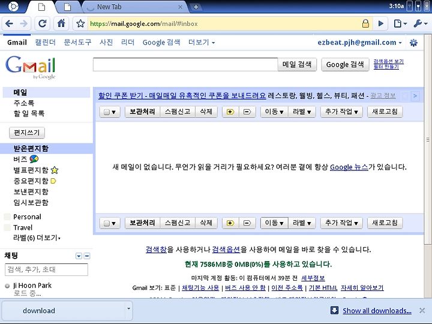Click the Chromium logo at top left
432x324 pixels.
click(x=13, y=7)
